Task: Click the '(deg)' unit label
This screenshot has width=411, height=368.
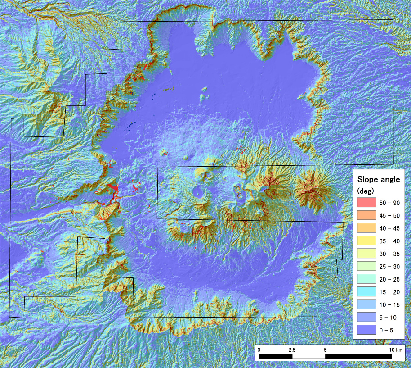Action: [x=366, y=191]
